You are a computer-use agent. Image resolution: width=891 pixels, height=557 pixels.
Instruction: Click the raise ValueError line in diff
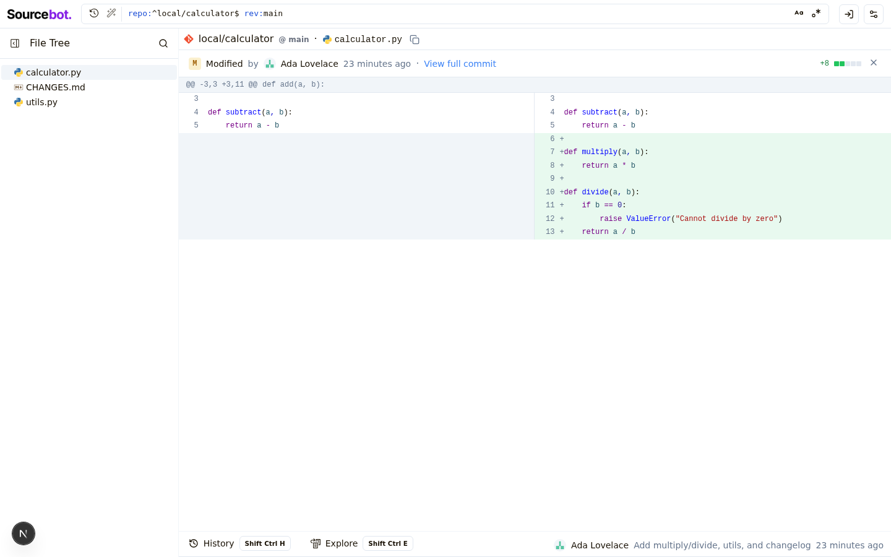[713, 218]
